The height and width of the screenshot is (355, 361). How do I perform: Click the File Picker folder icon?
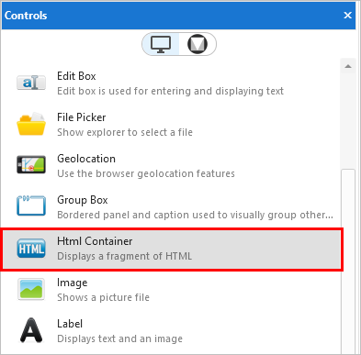[x=31, y=124]
